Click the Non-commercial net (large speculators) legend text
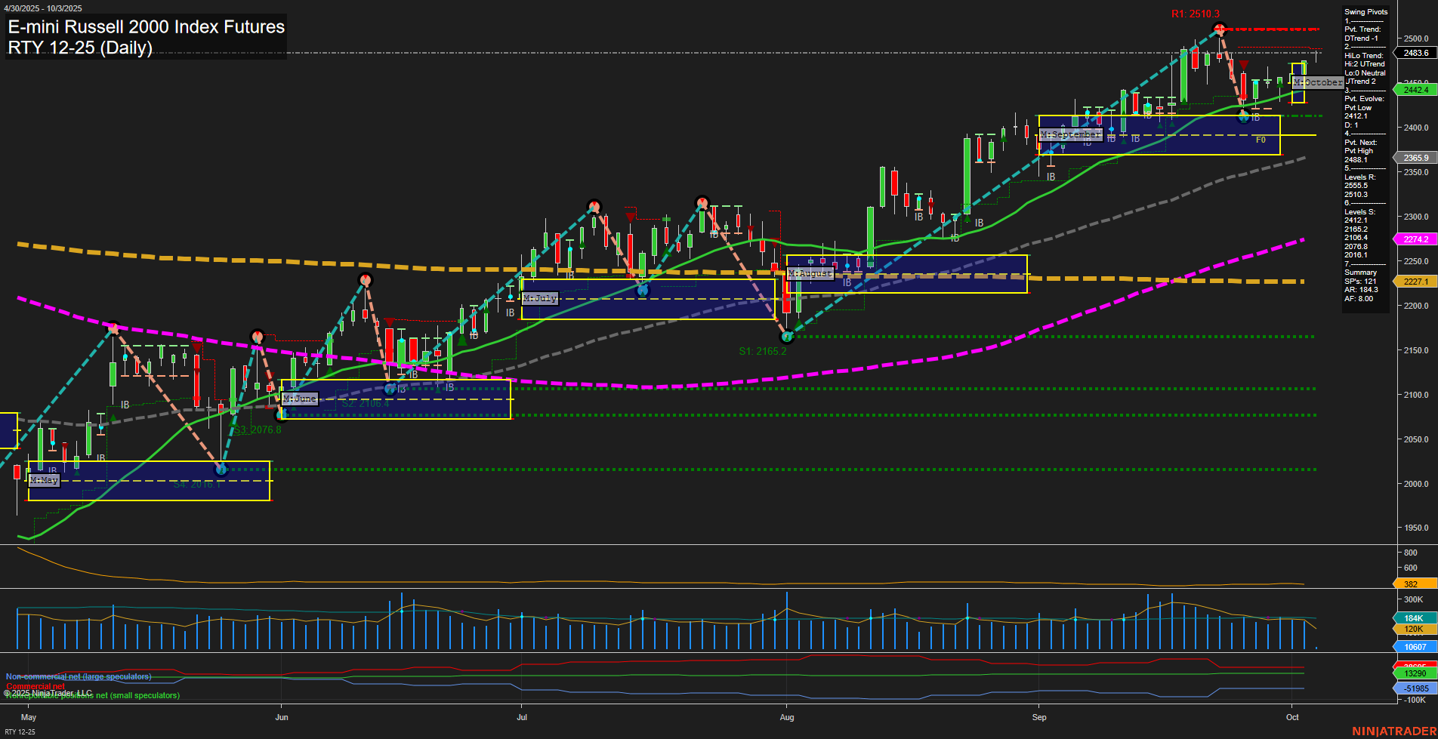Screen dimensions: 1438x739 point(78,676)
